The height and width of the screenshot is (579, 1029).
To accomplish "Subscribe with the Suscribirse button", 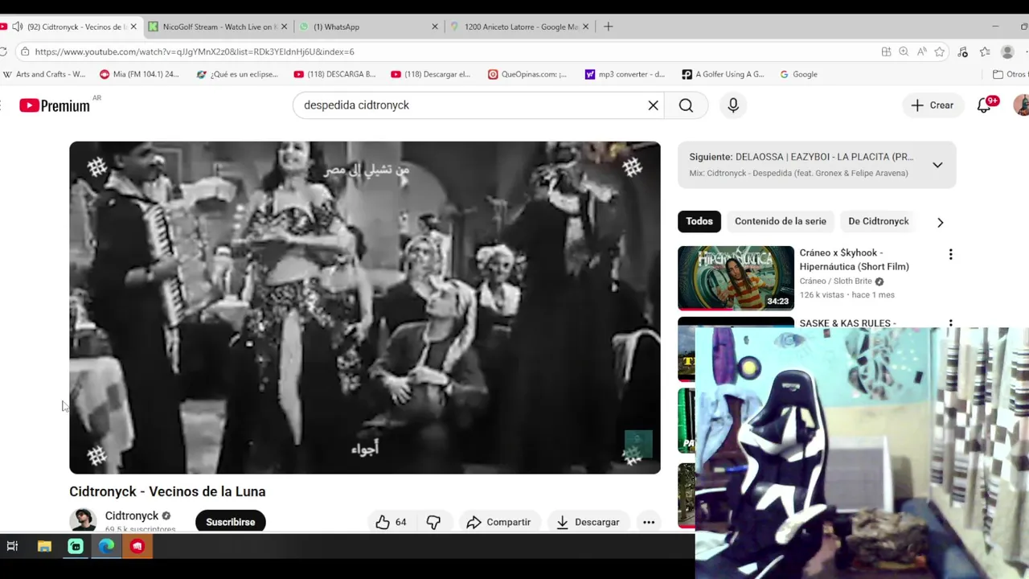I will tap(230, 522).
